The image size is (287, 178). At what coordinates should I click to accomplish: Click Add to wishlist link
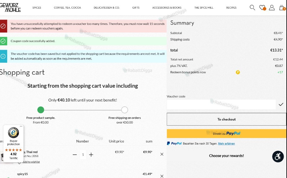coord(31,162)
